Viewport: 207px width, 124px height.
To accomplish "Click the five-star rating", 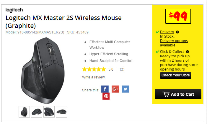I will click(x=94, y=69).
